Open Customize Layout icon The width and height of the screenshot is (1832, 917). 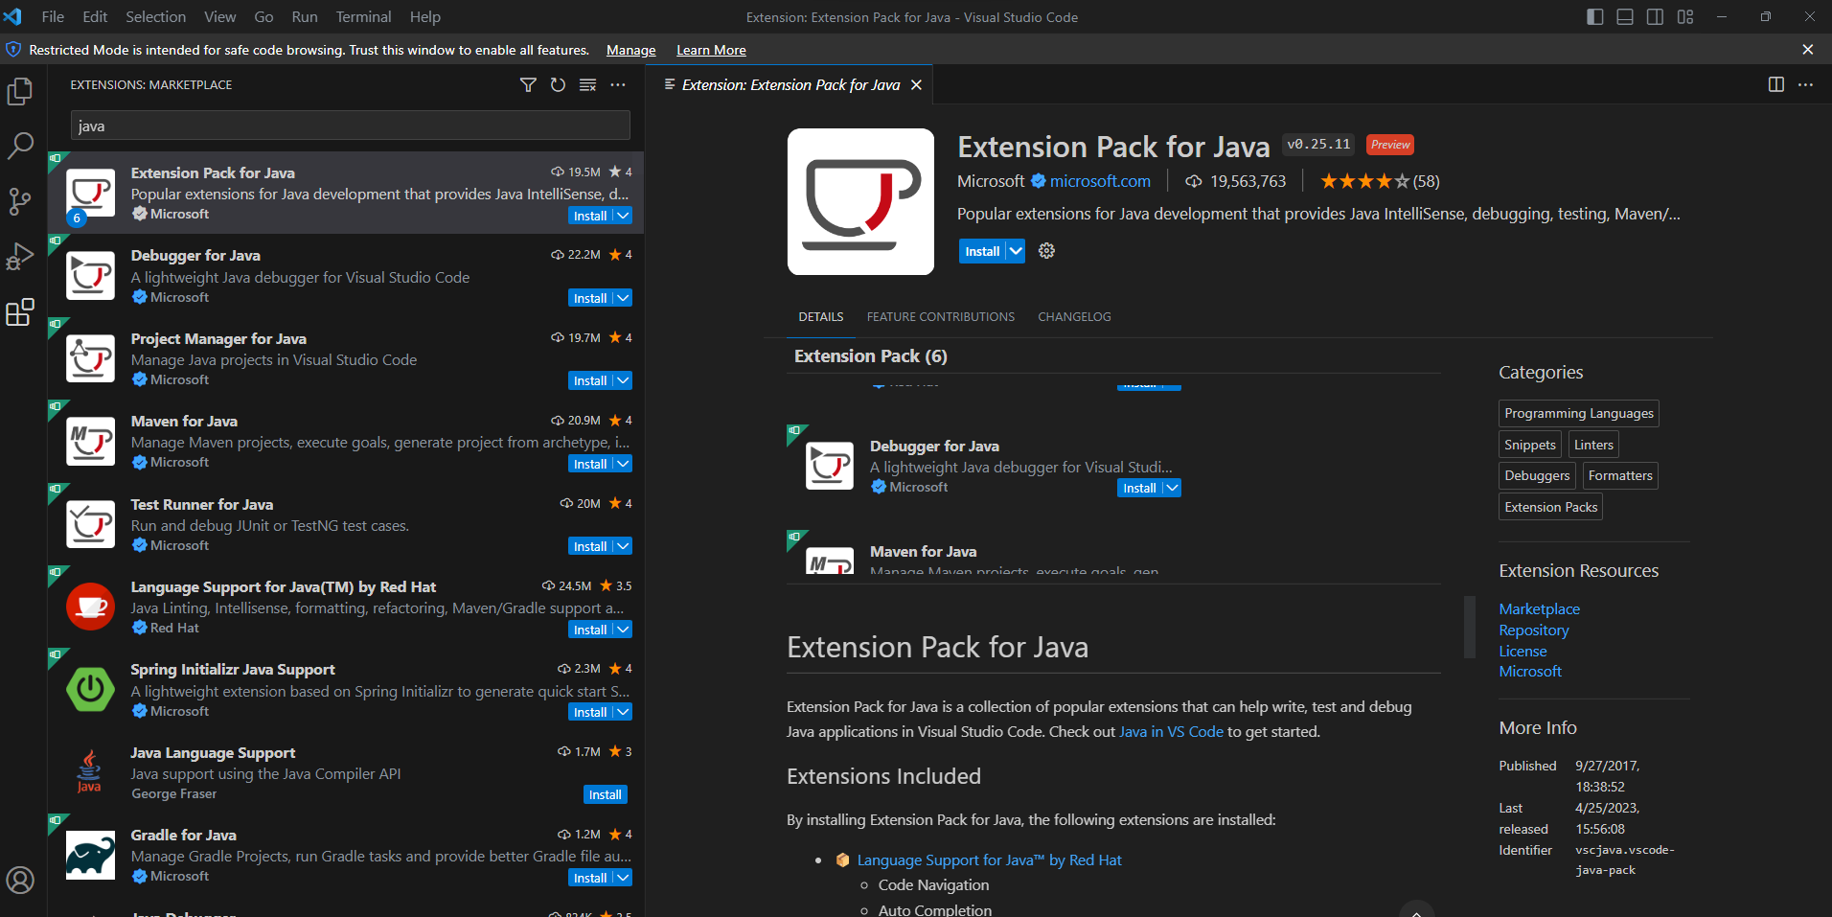(x=1685, y=17)
